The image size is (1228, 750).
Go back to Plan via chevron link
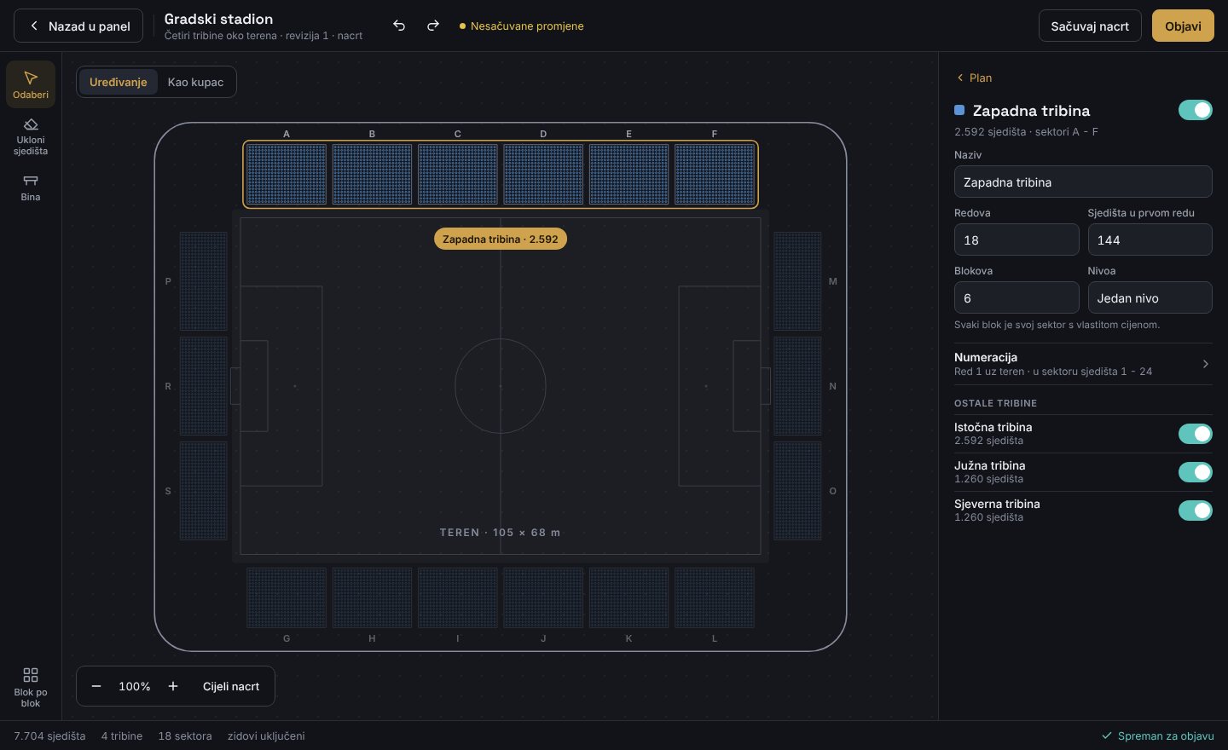pos(974,78)
